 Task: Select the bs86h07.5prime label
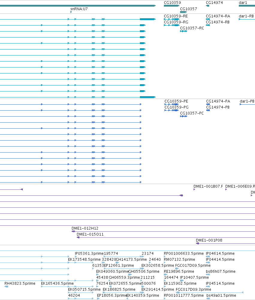[221, 272]
